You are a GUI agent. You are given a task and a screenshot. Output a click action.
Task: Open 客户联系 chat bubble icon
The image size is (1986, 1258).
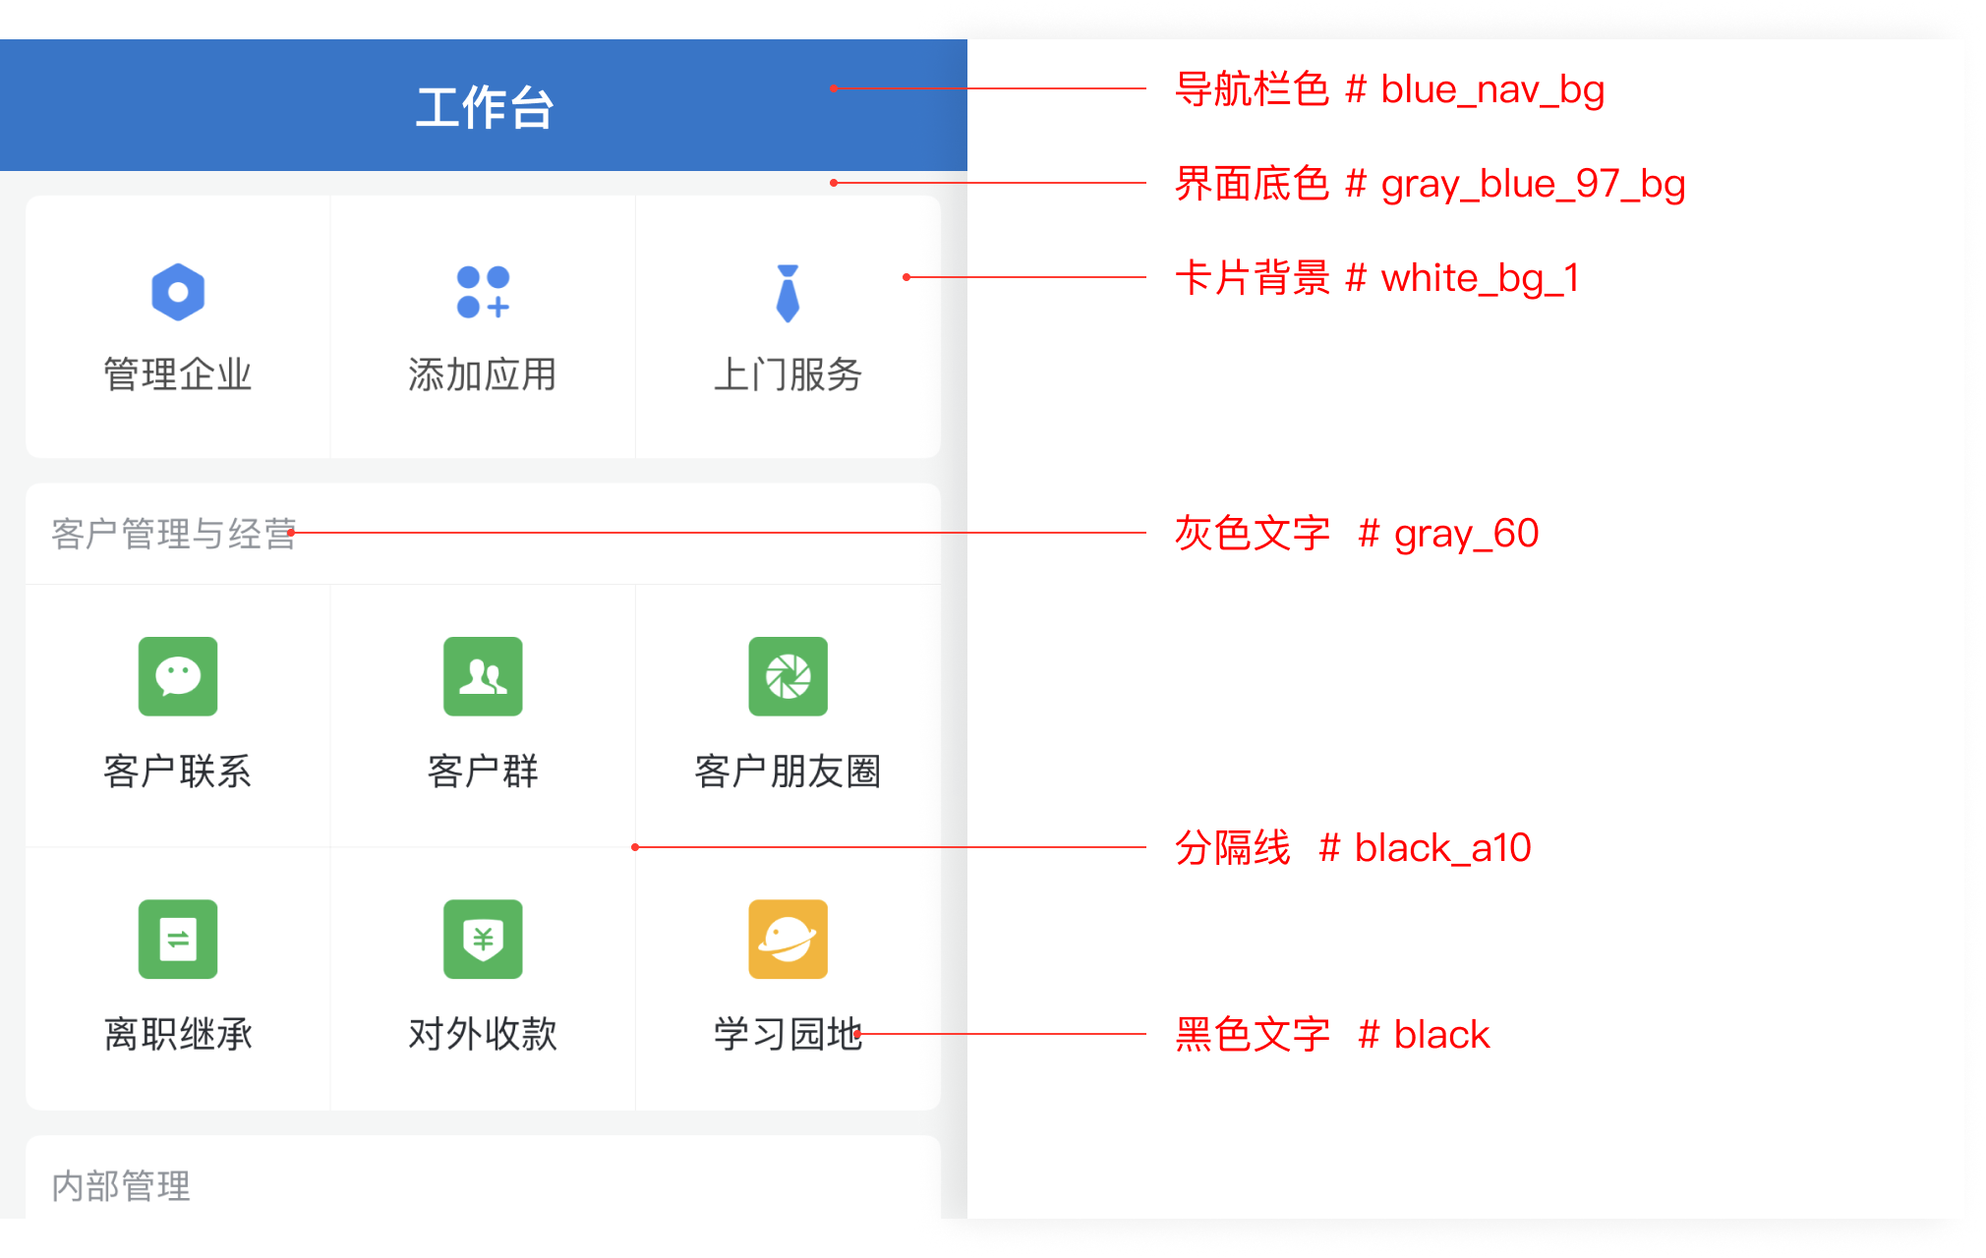tap(178, 676)
